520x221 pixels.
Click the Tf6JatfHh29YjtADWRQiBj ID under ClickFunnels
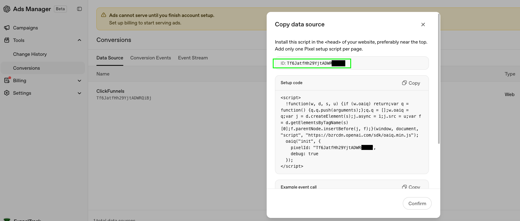point(124,98)
